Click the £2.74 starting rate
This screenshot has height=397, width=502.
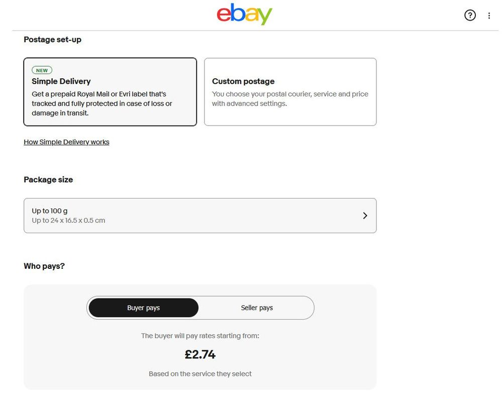tap(200, 354)
